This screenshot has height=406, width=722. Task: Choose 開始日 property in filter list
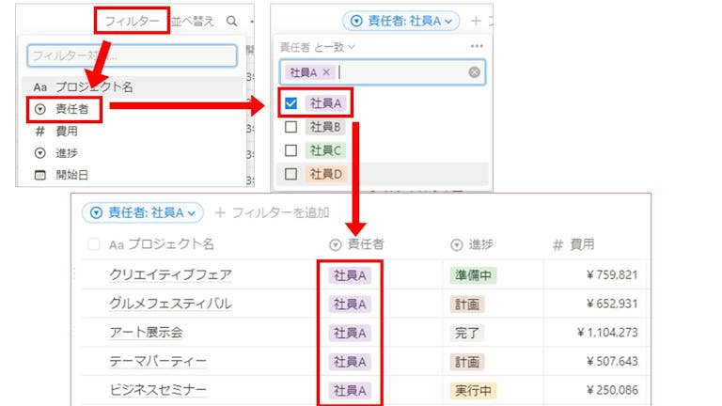[x=71, y=175]
